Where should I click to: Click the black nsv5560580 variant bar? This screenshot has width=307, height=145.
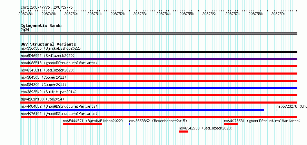pos(159,52)
